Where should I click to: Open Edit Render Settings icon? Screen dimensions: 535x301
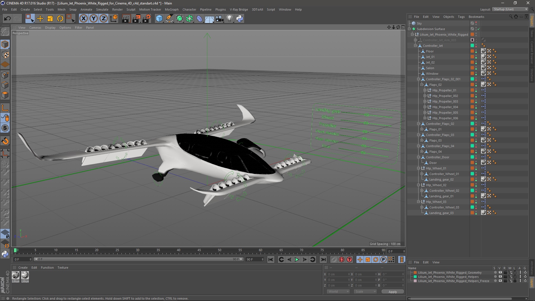147,19
